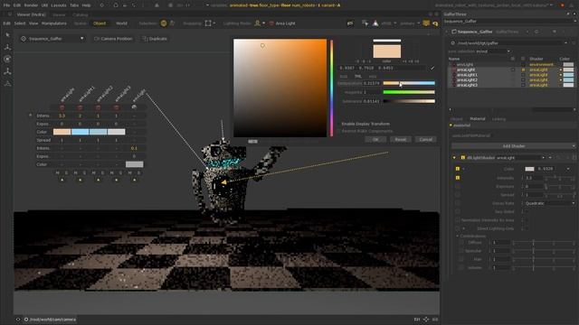Open the File menu

click(x=6, y=5)
